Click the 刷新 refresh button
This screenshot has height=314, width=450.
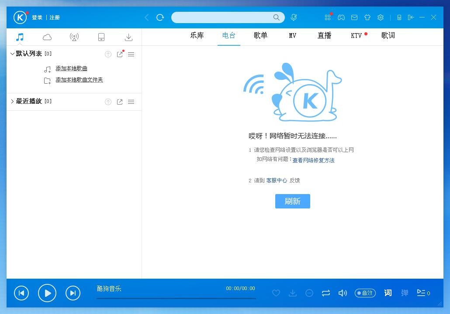click(x=292, y=201)
